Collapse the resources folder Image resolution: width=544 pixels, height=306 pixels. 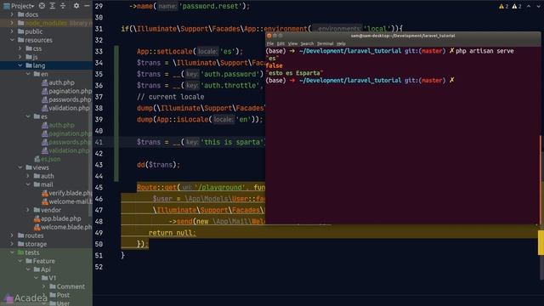pyautogui.click(x=12, y=40)
